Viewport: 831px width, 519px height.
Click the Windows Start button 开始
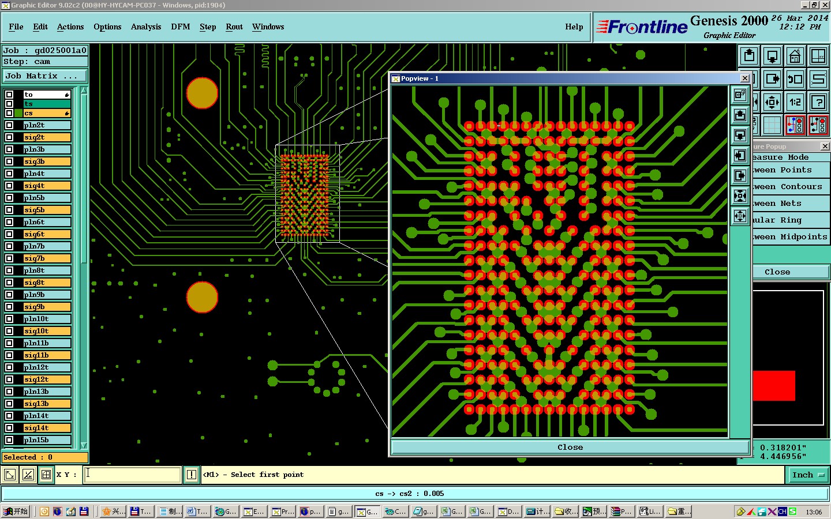pos(16,512)
